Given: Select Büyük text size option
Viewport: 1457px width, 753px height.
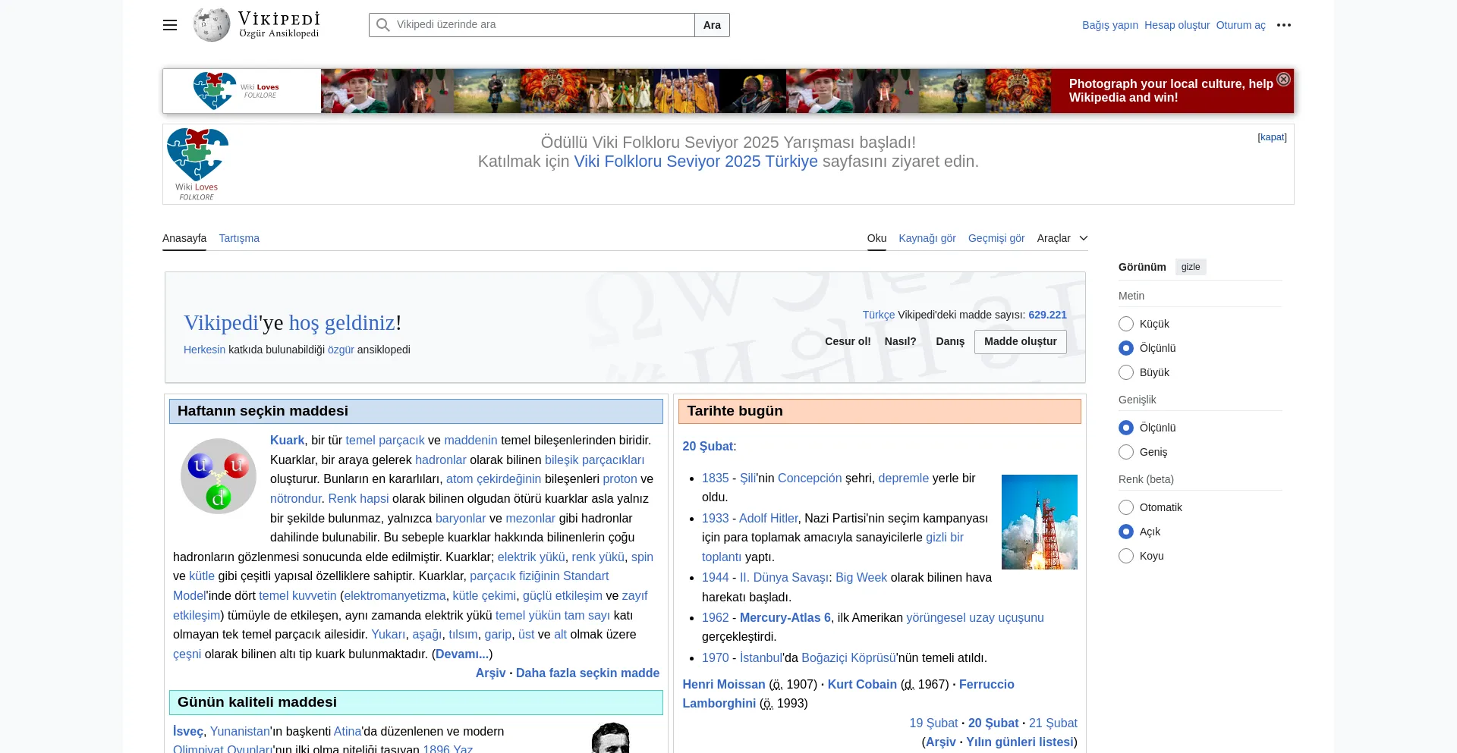Looking at the screenshot, I should [1126, 372].
